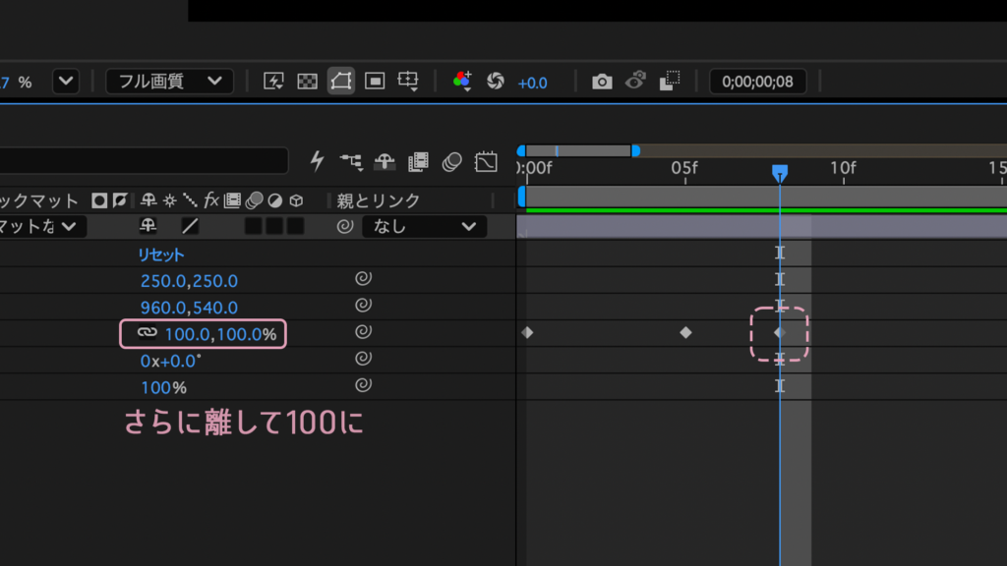This screenshot has height=566, width=1007.
Task: Take a snapshot with camera icon
Action: click(x=602, y=82)
